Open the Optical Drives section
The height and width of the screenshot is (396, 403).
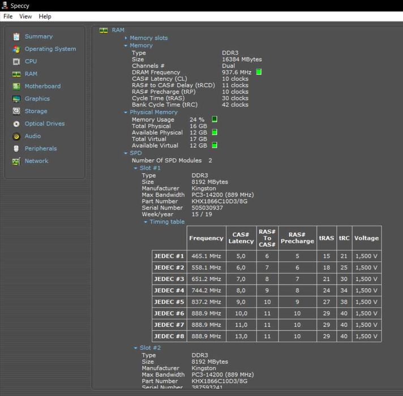click(45, 124)
